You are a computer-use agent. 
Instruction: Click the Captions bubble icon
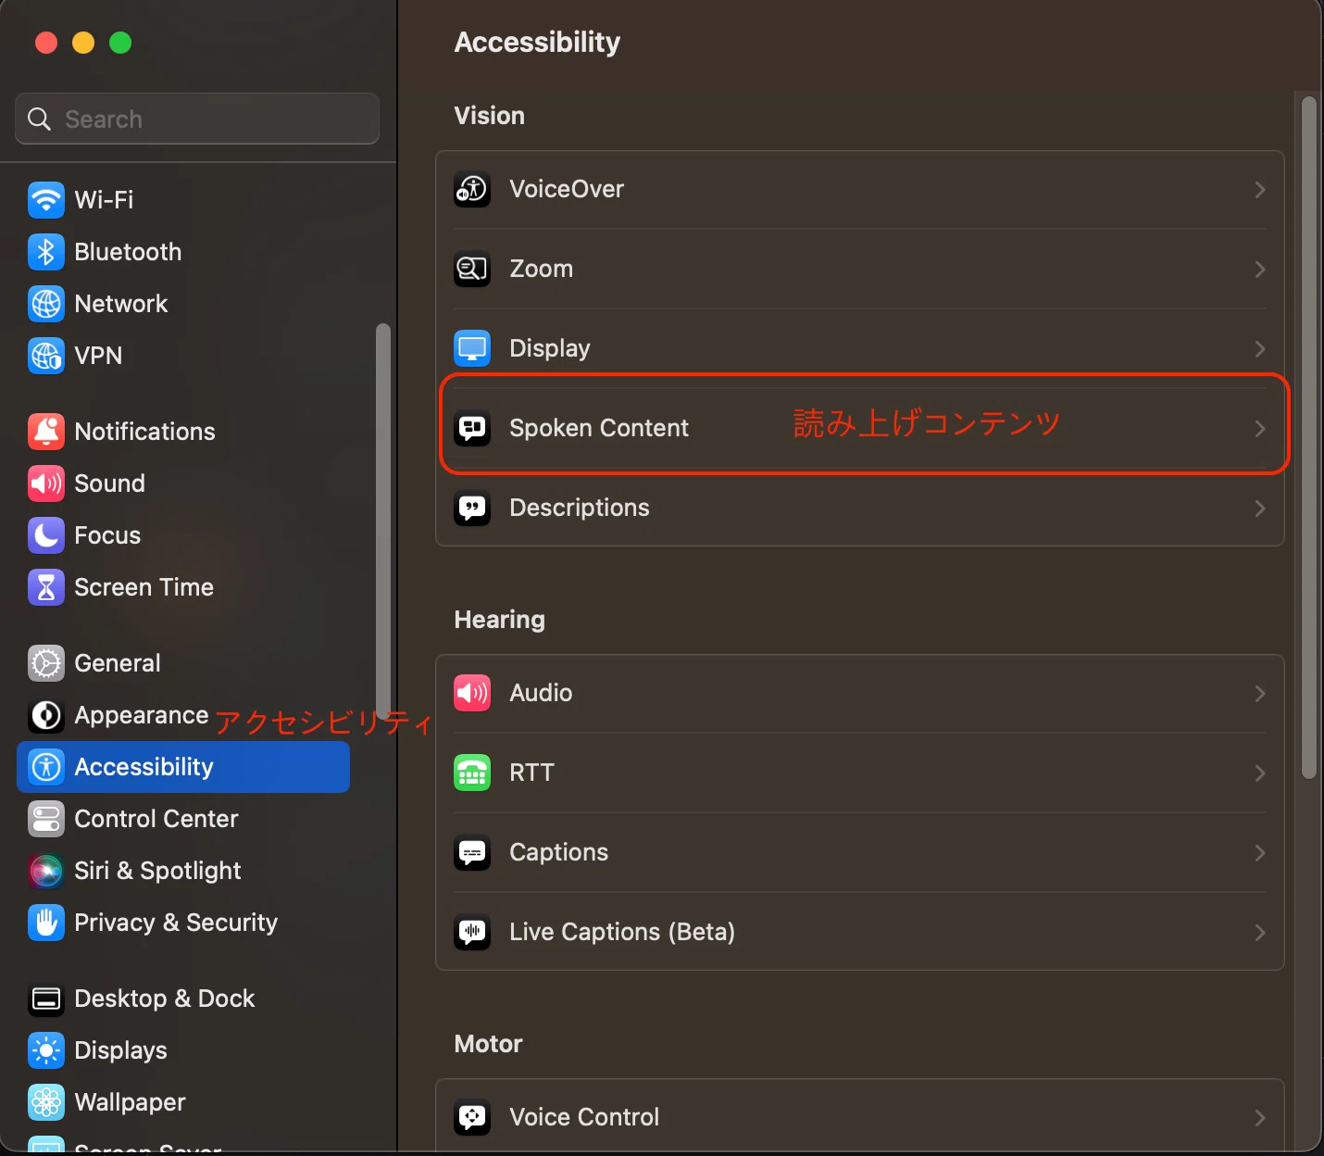click(x=472, y=852)
